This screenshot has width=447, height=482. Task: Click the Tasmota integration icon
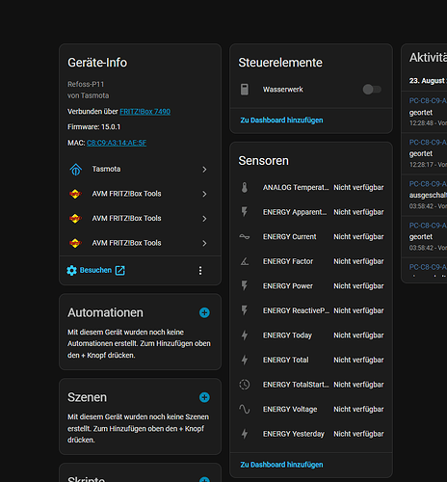point(76,169)
